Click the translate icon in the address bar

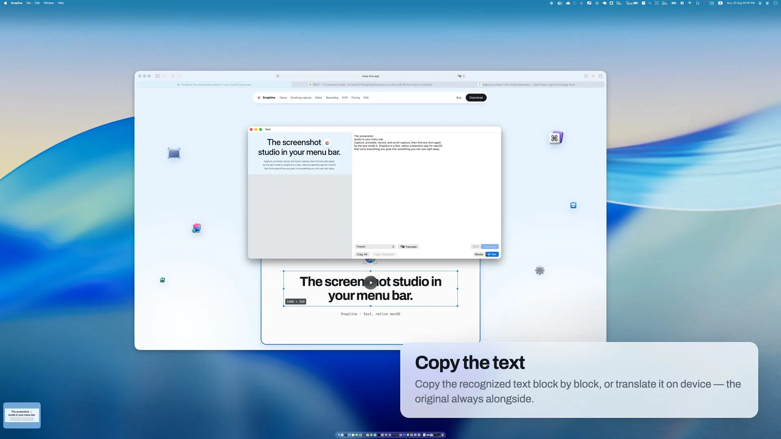(x=459, y=76)
